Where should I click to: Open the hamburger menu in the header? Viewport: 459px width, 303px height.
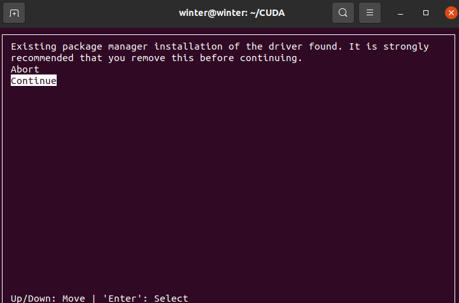point(370,13)
